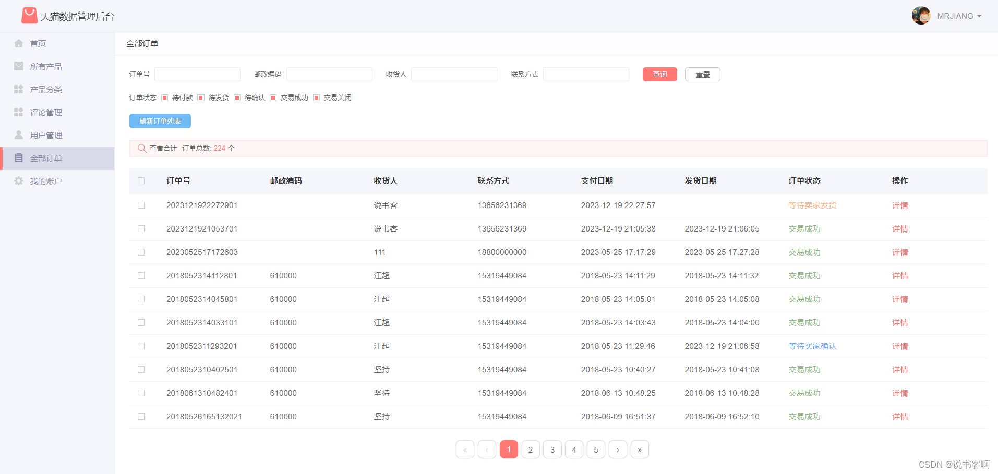The width and height of the screenshot is (998, 474).
Task: Go to page 5 in pagination
Action: 596,449
